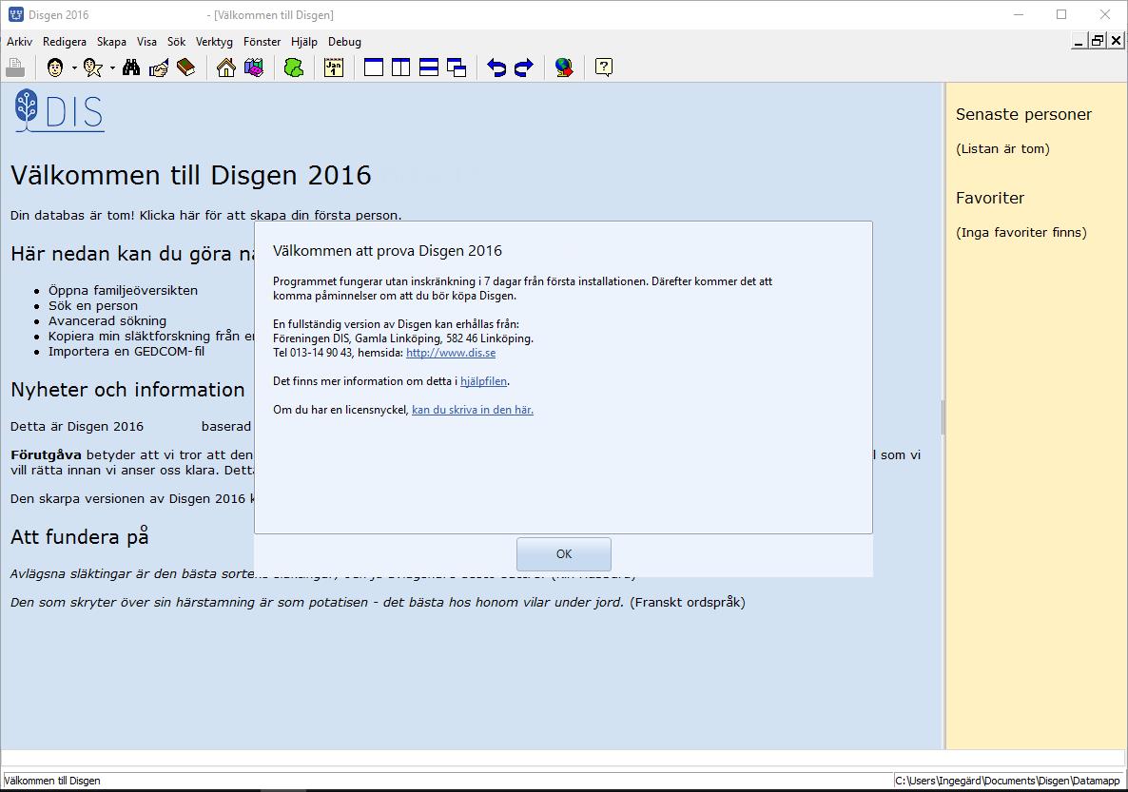
Task: Click the 'Att fundera på' heading
Action: (x=80, y=536)
